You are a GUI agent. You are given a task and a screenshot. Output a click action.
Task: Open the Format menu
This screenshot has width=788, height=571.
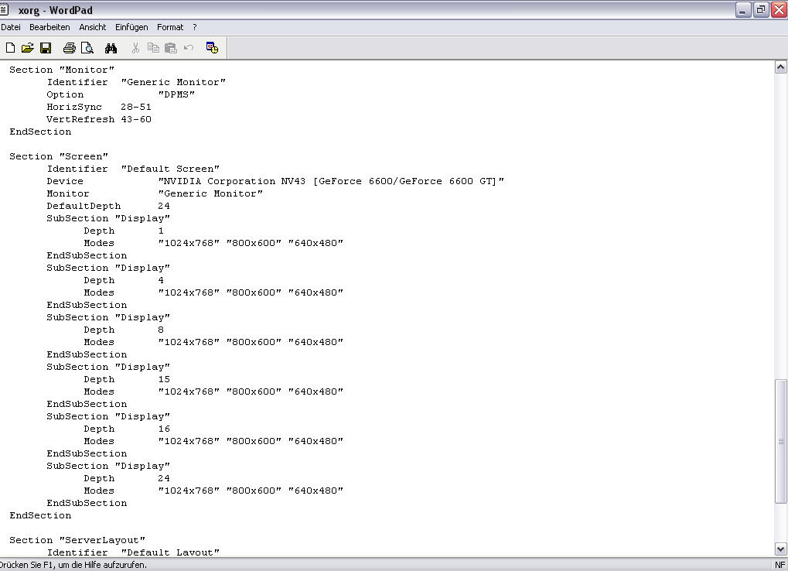(170, 27)
